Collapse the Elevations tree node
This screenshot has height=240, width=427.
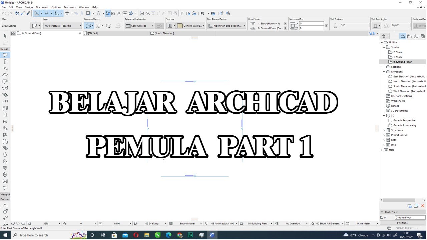(x=384, y=72)
